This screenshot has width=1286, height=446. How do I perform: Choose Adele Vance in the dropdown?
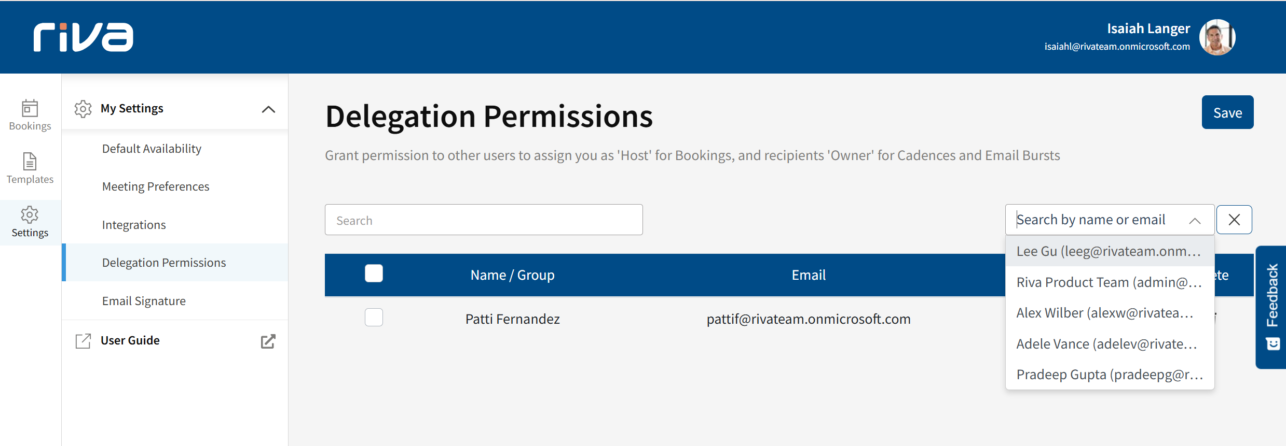[x=1106, y=344]
